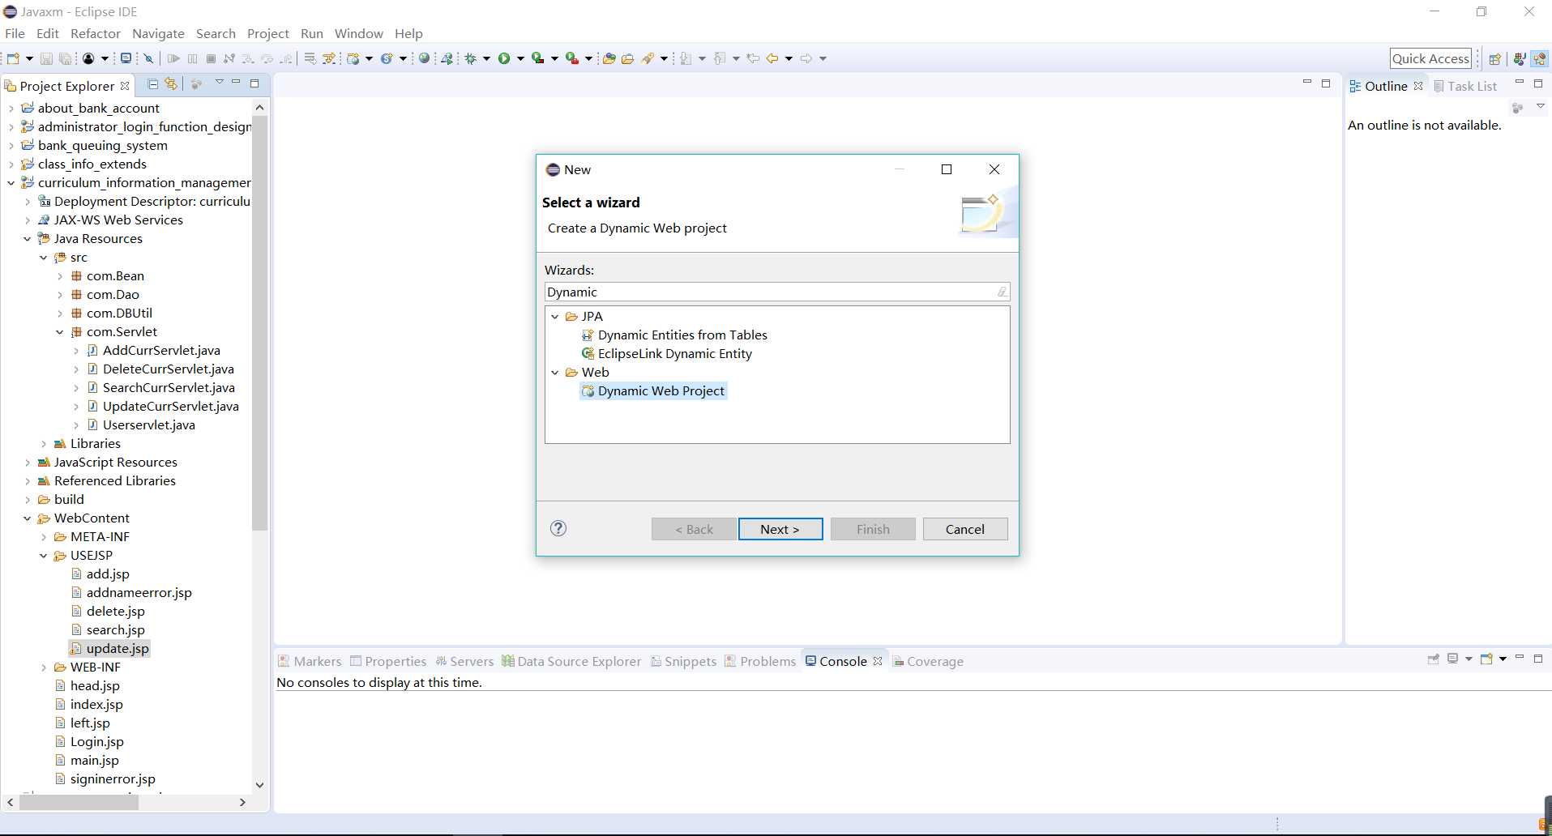Click the Display Selected Console icon
1552x836 pixels.
[1453, 659]
